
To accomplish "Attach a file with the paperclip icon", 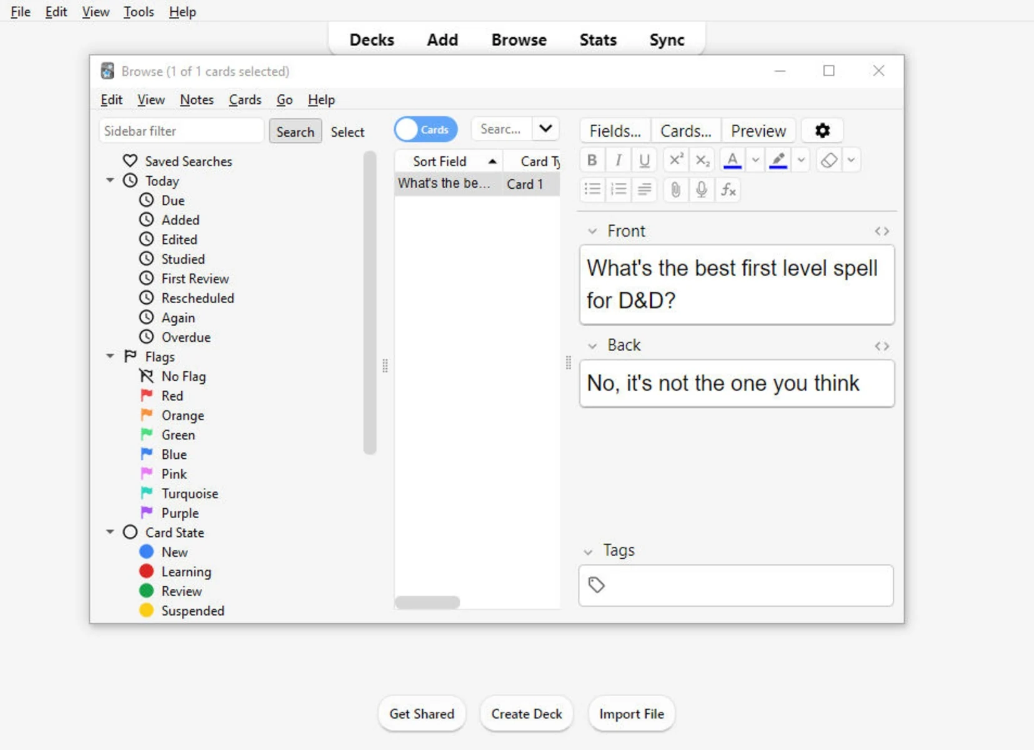I will pos(675,189).
